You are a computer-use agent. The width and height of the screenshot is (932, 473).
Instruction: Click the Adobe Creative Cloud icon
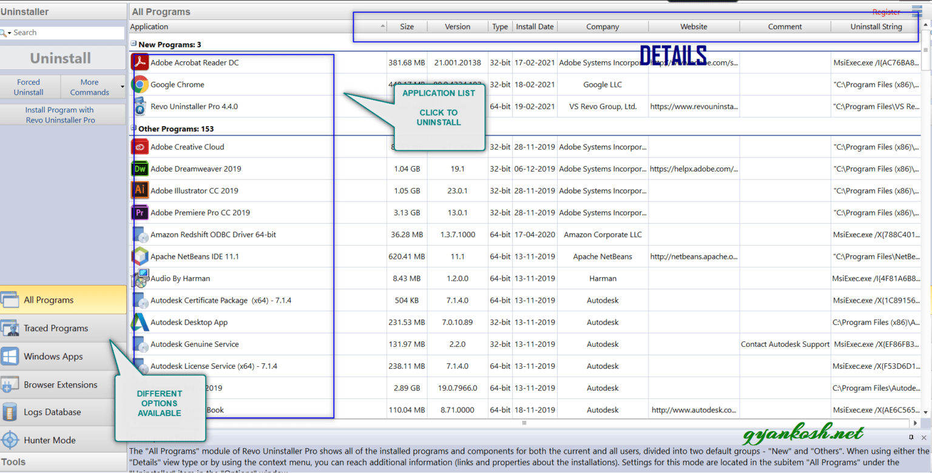point(141,147)
